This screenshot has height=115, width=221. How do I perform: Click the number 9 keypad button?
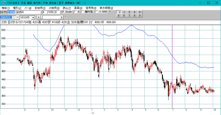coord(140,16)
